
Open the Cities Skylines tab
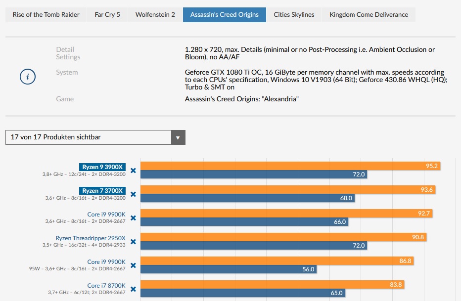(x=294, y=15)
